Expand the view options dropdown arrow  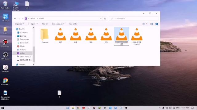click(x=147, y=24)
